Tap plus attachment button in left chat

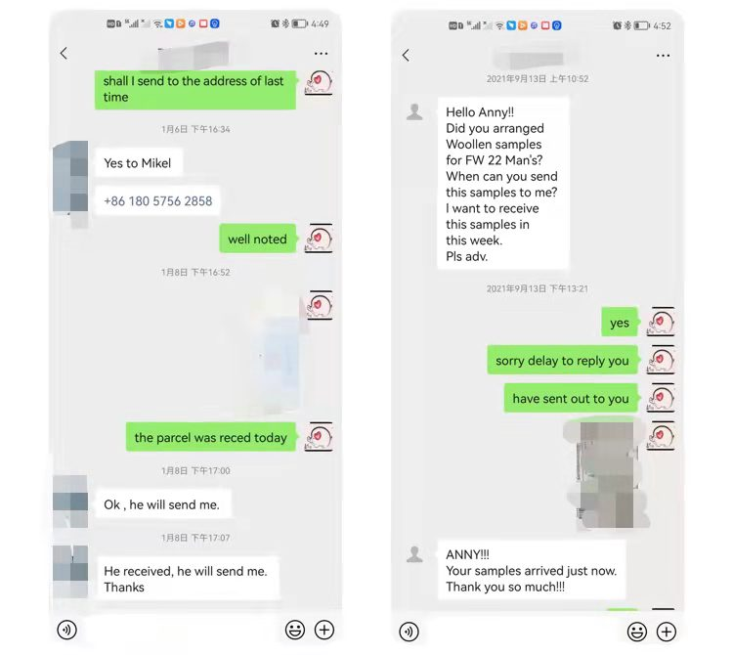pos(324,630)
